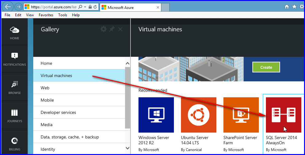The height and width of the screenshot is (155, 305).
Task: Pin the Gallery blade
Action: point(112,29)
